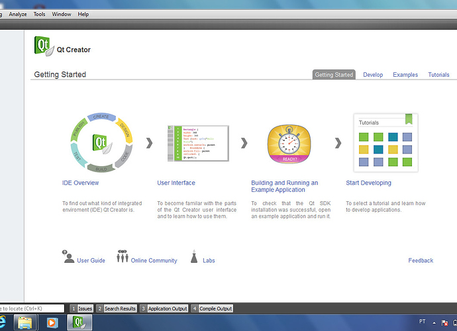Screen dimensions: 457x331
Task: Open Building and Running an Example Application
Action: [x=284, y=186]
